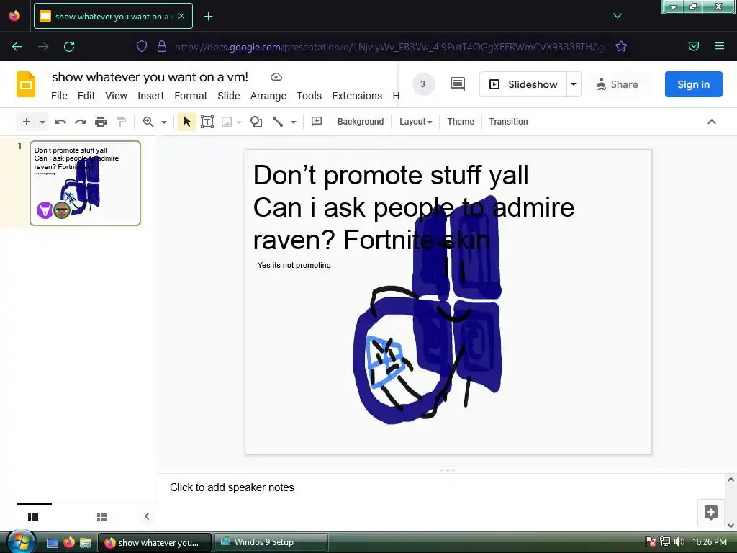
Task: Open the Insert menu
Action: click(x=151, y=96)
